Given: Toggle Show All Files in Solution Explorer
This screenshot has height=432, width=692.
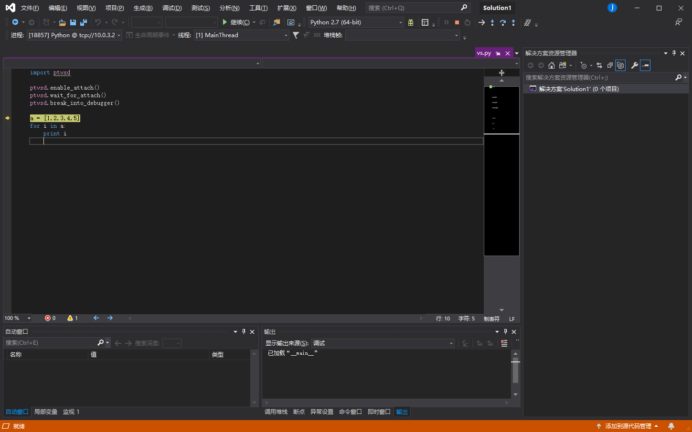Looking at the screenshot, I should coord(620,65).
